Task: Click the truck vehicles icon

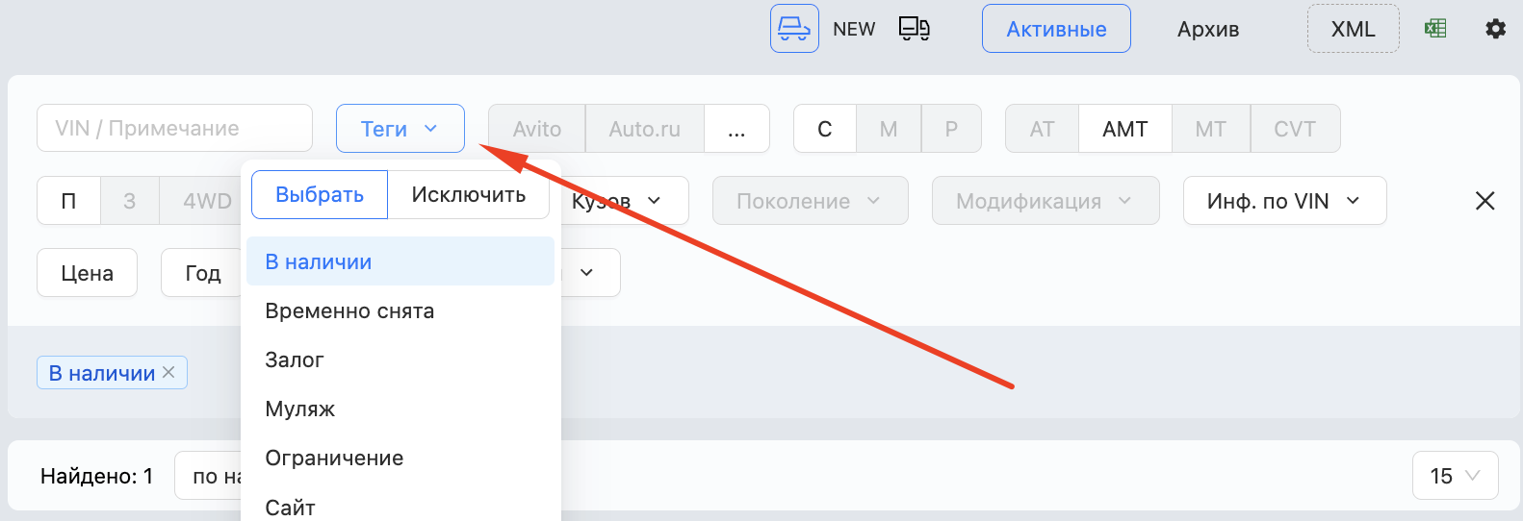Action: click(x=914, y=29)
